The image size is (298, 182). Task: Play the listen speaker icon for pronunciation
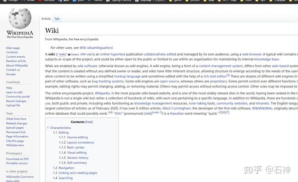tap(69, 55)
